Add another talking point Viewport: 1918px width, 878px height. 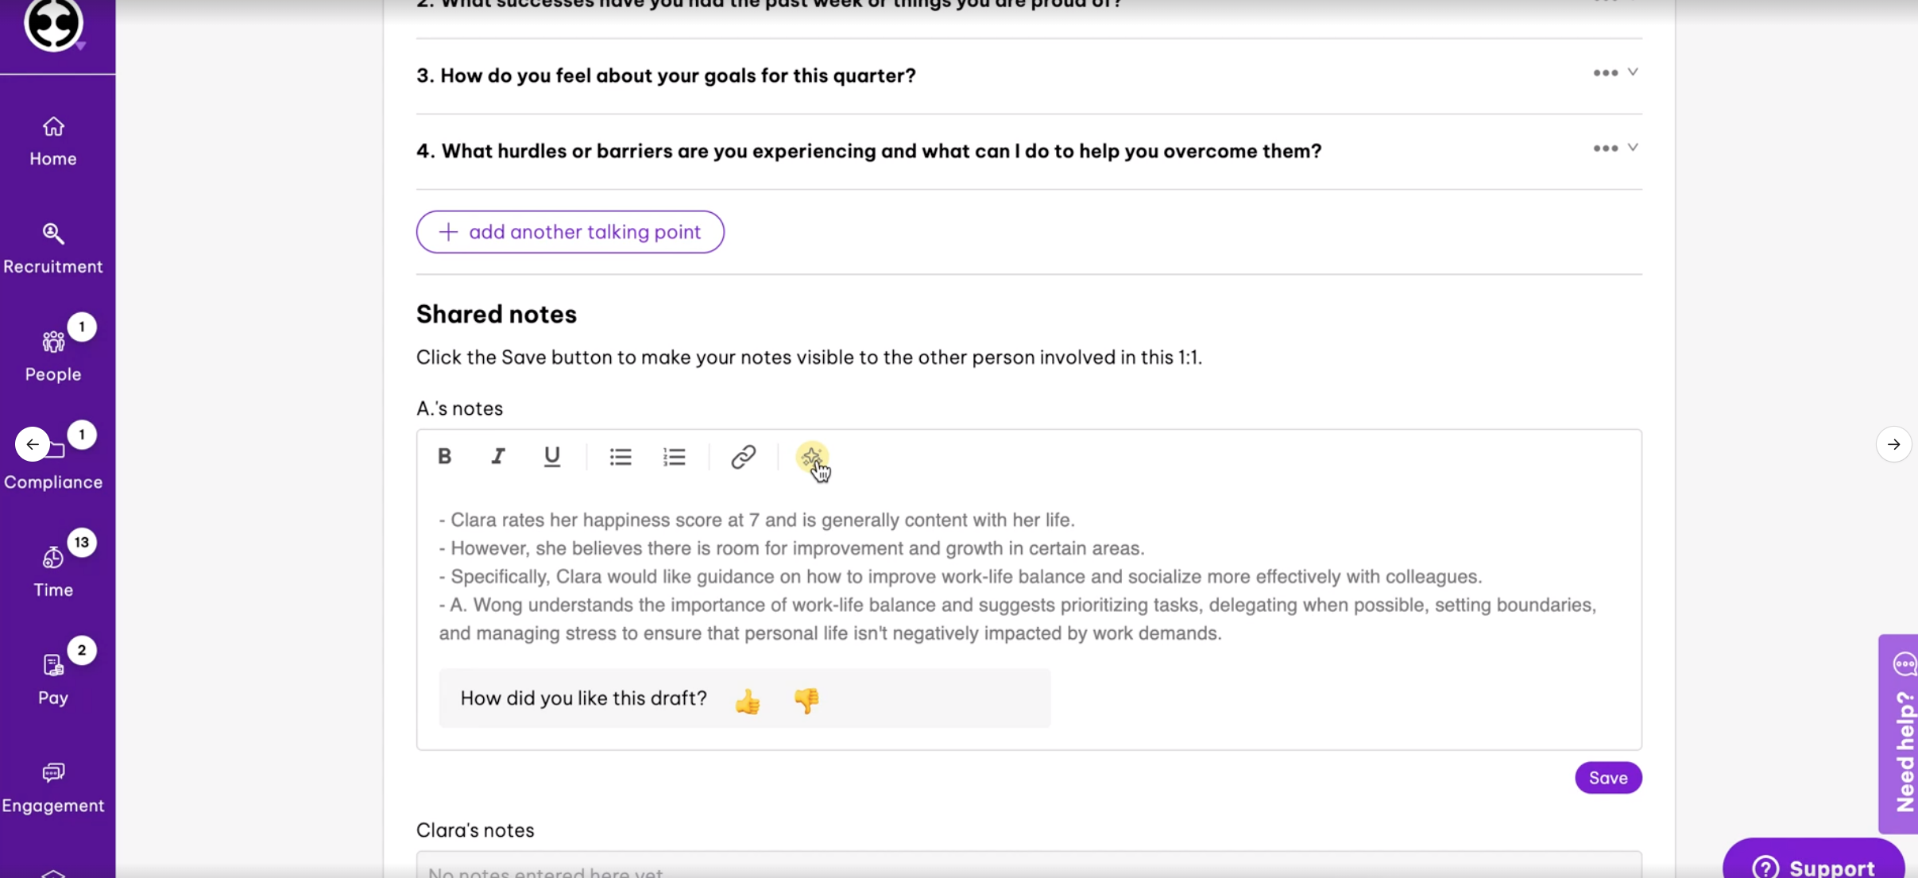(x=570, y=232)
